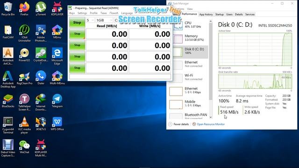Launch the VLC media player icon

coord(24,126)
